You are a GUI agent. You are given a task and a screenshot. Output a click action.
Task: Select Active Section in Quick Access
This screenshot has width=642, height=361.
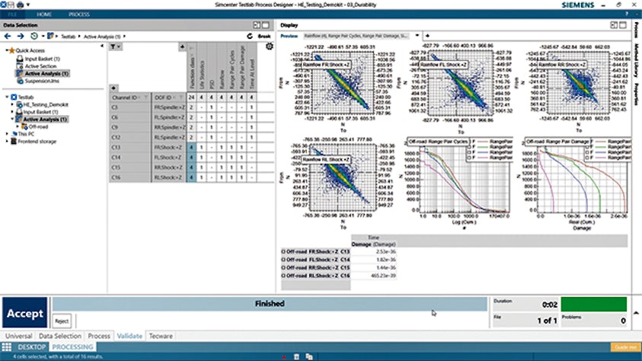point(40,66)
